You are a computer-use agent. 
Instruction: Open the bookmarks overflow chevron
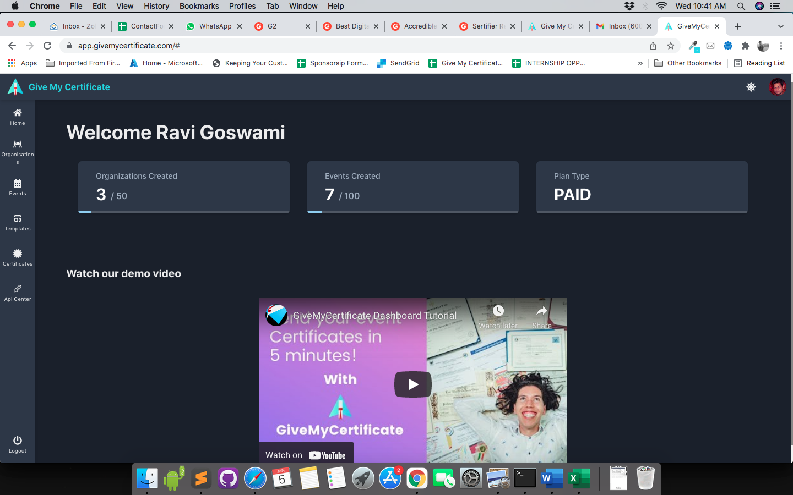click(640, 63)
